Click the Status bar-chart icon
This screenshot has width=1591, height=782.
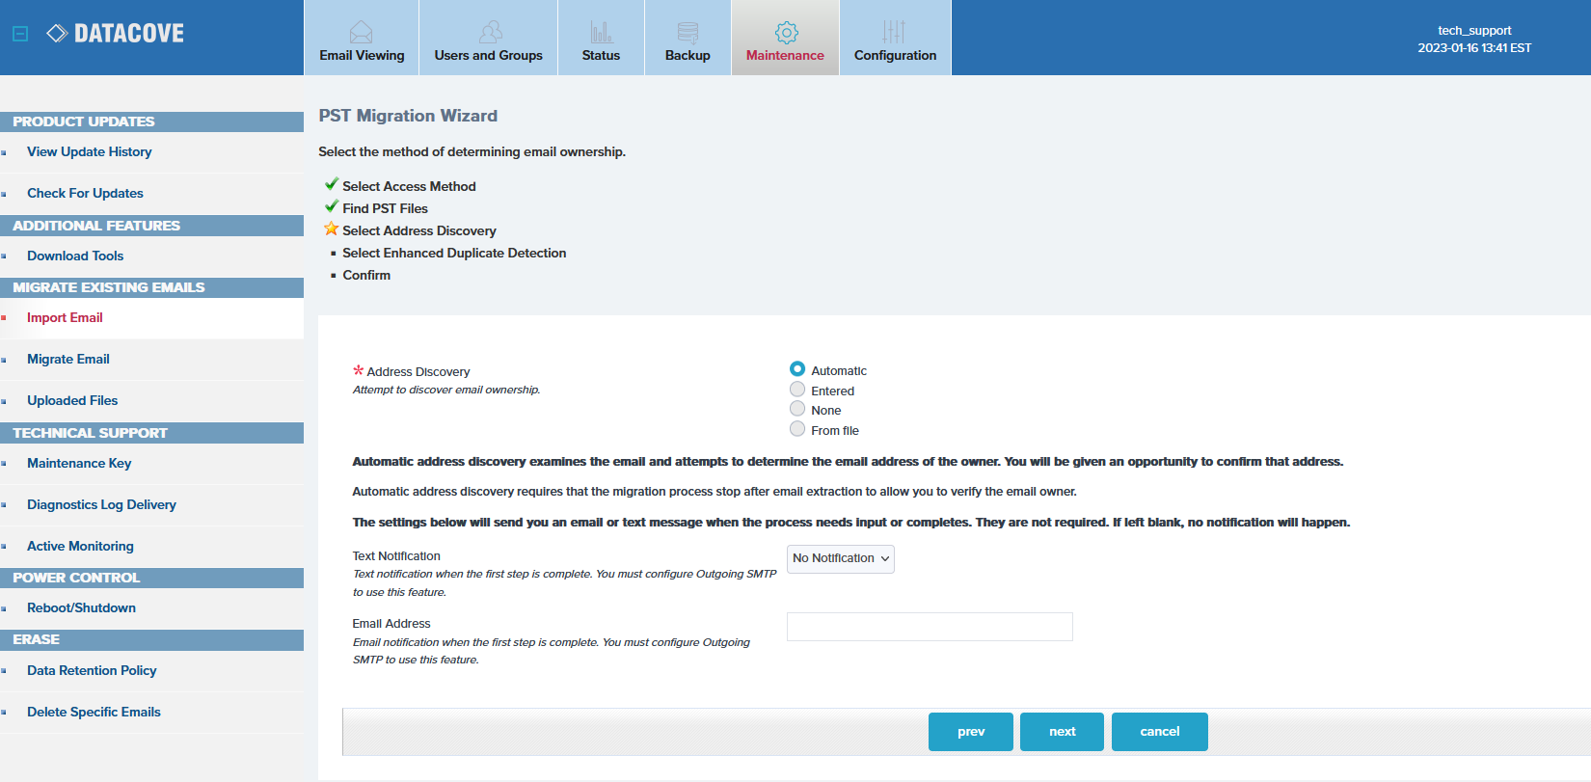(x=601, y=32)
